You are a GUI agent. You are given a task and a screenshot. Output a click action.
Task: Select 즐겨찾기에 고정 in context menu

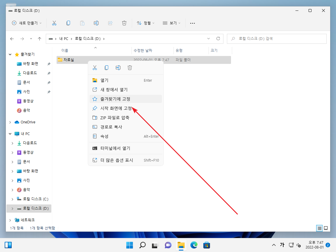coord(126,99)
